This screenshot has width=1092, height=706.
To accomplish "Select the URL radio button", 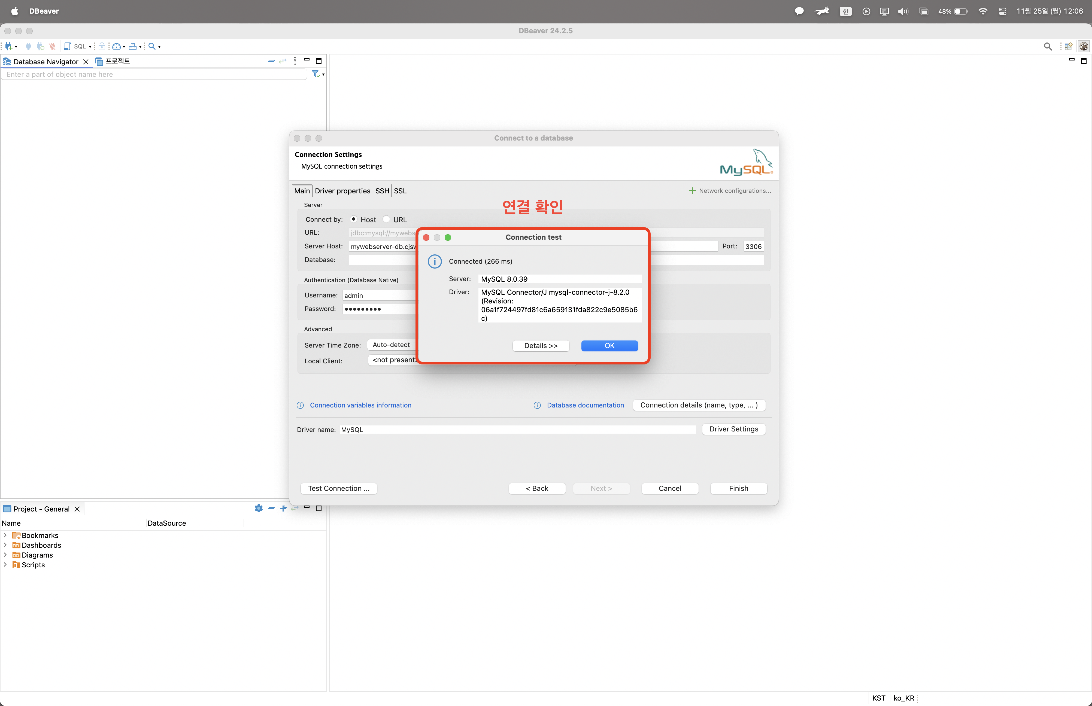I will tap(386, 220).
